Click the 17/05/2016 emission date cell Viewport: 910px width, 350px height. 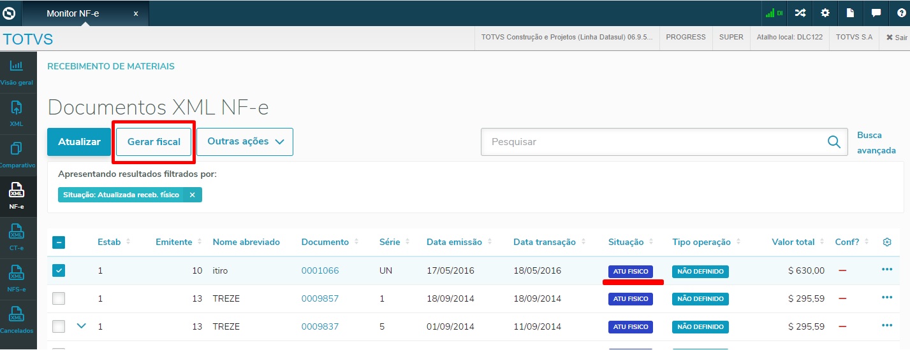450,270
